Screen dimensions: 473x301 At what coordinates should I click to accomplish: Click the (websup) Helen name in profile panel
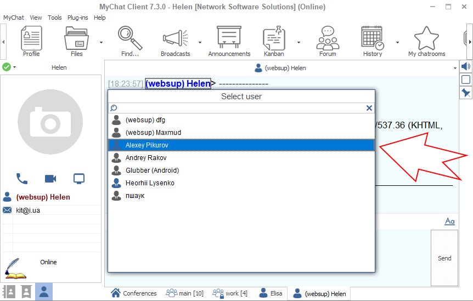click(x=43, y=197)
